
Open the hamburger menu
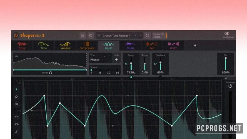pos(83,36)
